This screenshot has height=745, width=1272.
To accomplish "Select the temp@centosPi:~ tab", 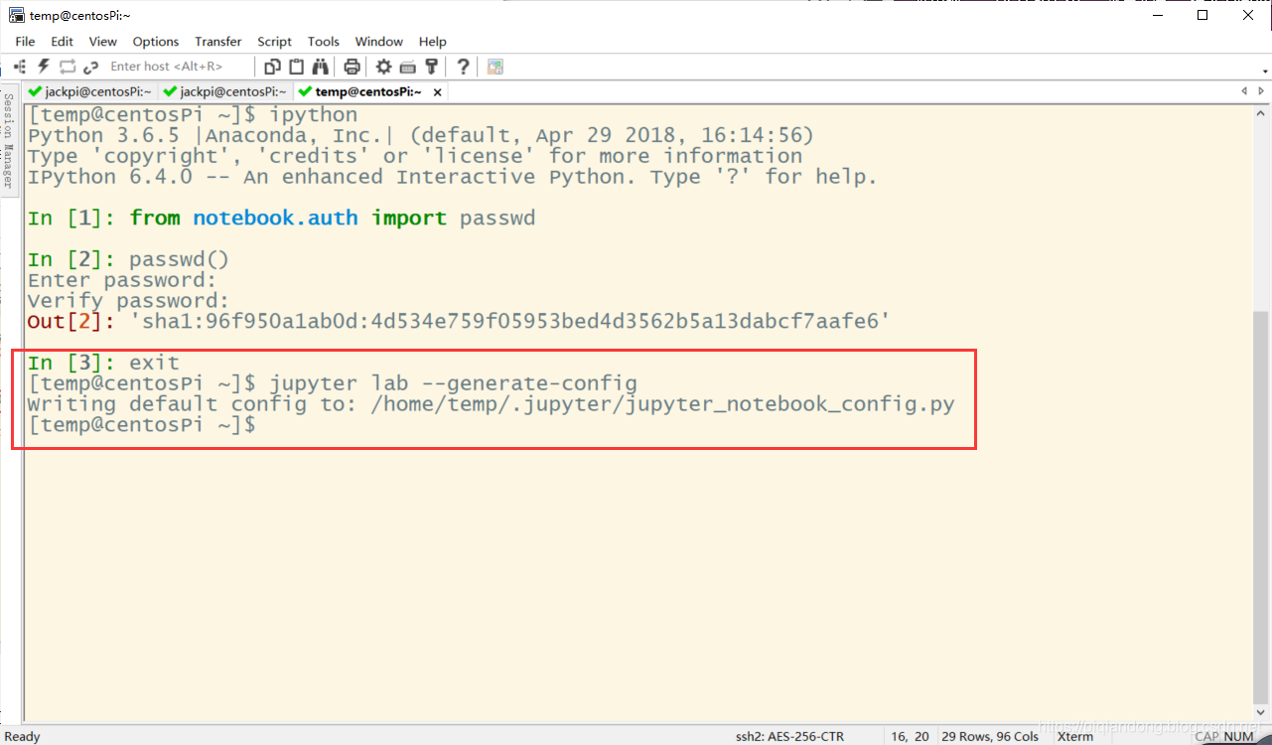I will point(367,91).
